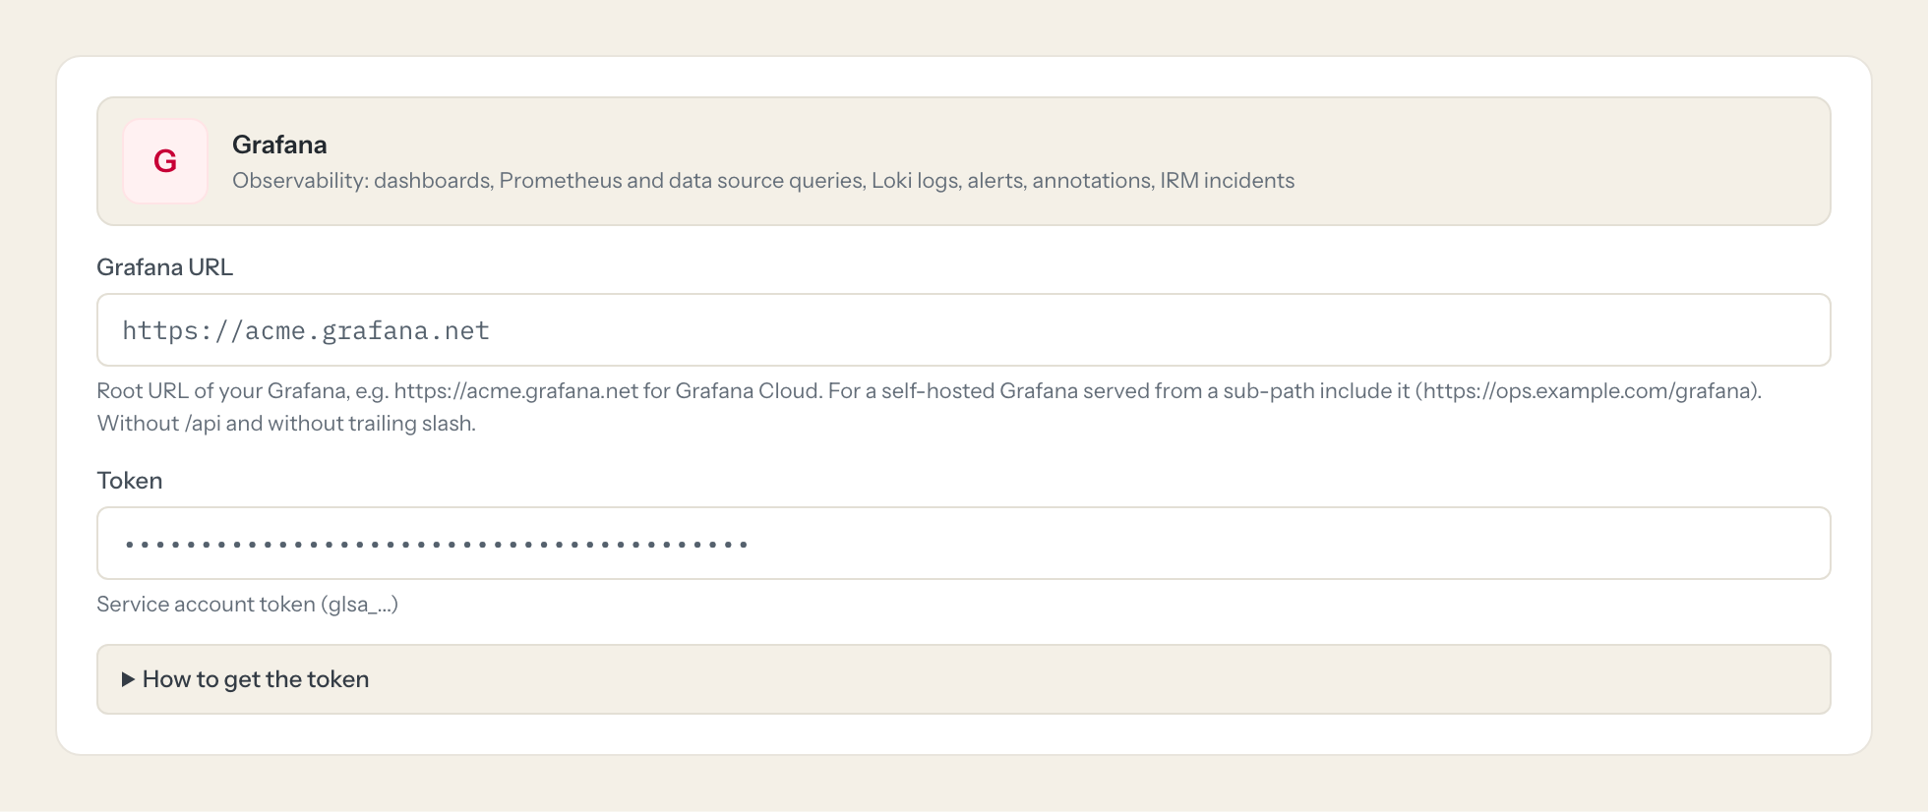This screenshot has height=812, width=1928.
Task: Click the "Service account token (glsa_...)" hint
Action: click(247, 605)
